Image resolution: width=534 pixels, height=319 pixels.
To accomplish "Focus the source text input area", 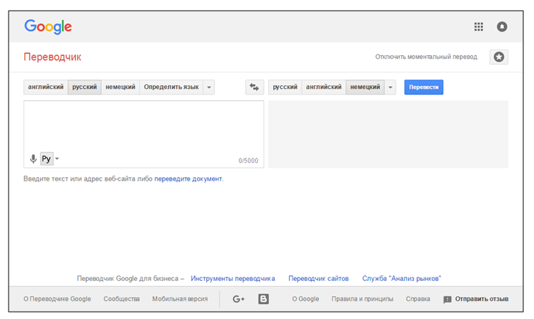I will pos(144,134).
